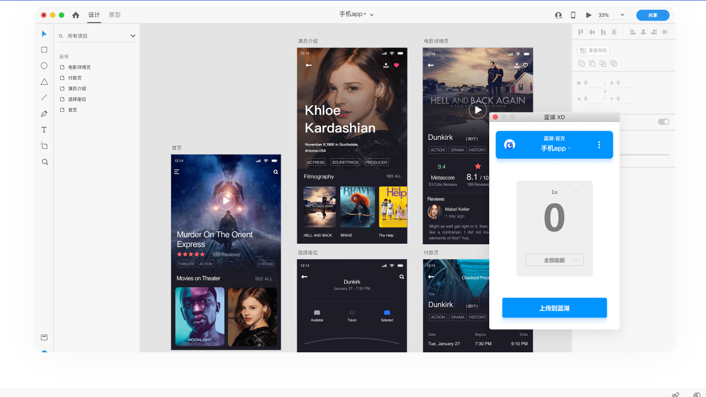Select the Line tool
Viewport: 706px width, 397px height.
tap(44, 98)
